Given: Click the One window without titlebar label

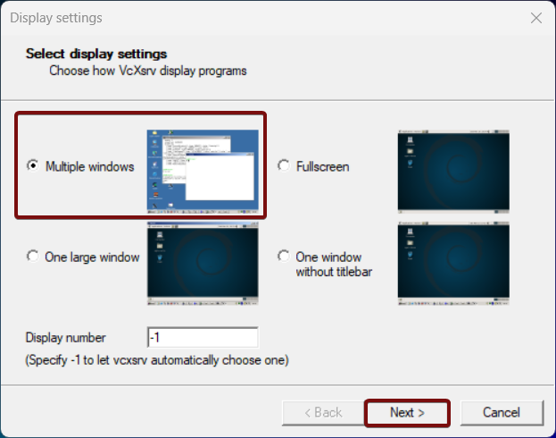Looking at the screenshot, I should pos(334,265).
